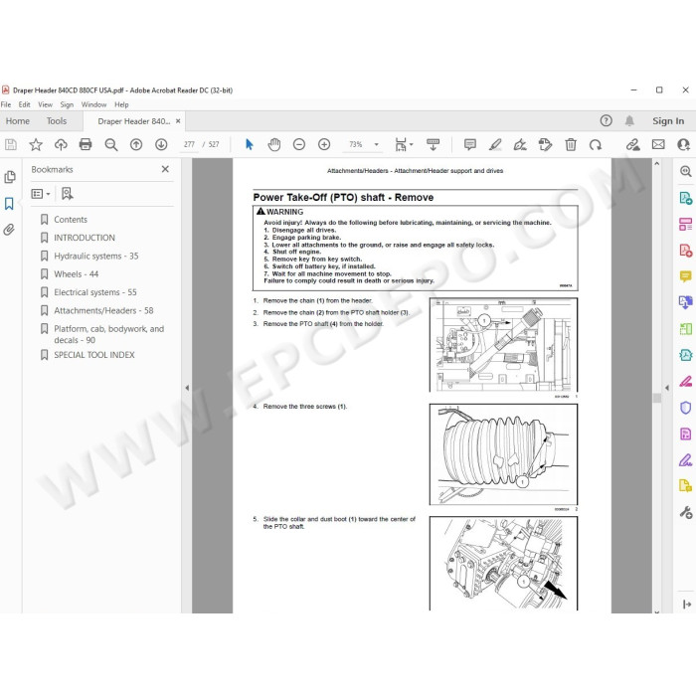Open Protect shield tool in sidebar
The image size is (696, 696).
click(x=685, y=408)
